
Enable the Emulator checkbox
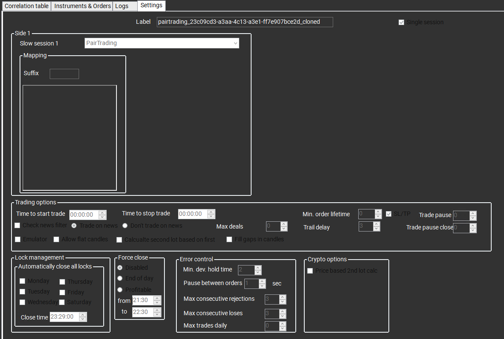point(17,239)
